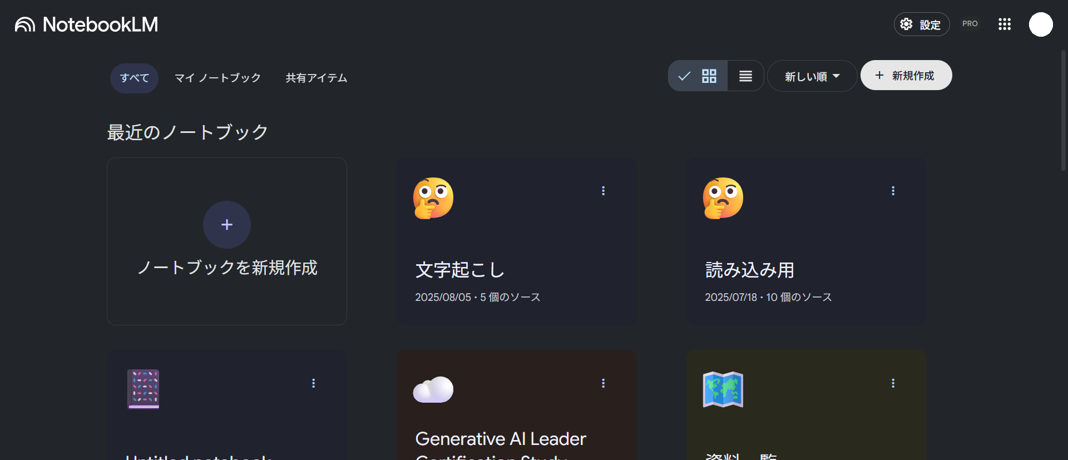The width and height of the screenshot is (1068, 460).
Task: Select the すべて tab
Action: tap(134, 78)
